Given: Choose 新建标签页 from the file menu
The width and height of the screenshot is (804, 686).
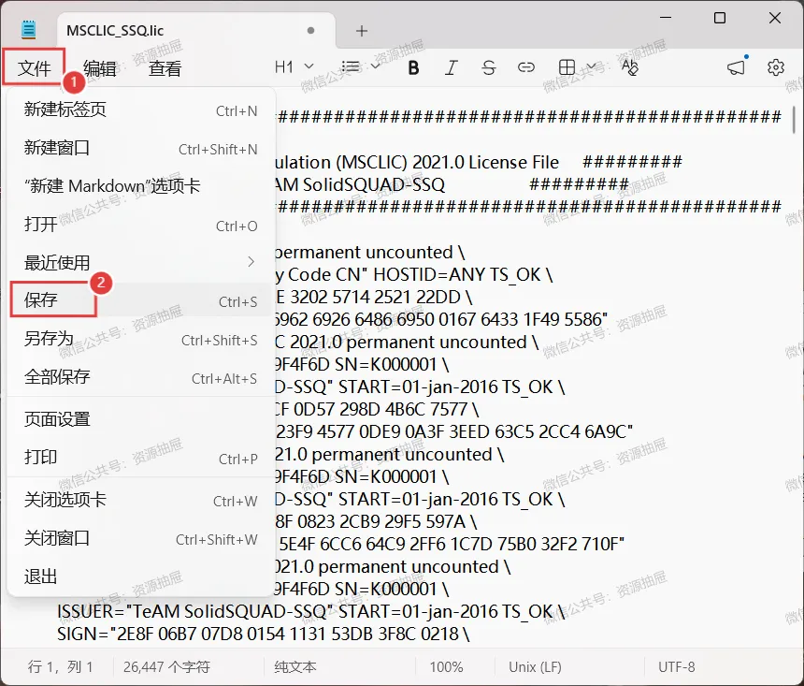Looking at the screenshot, I should (x=140, y=109).
